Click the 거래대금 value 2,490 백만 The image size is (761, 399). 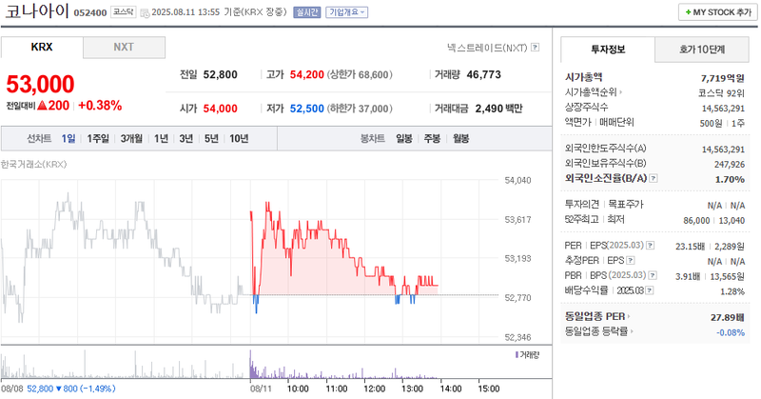click(x=498, y=109)
